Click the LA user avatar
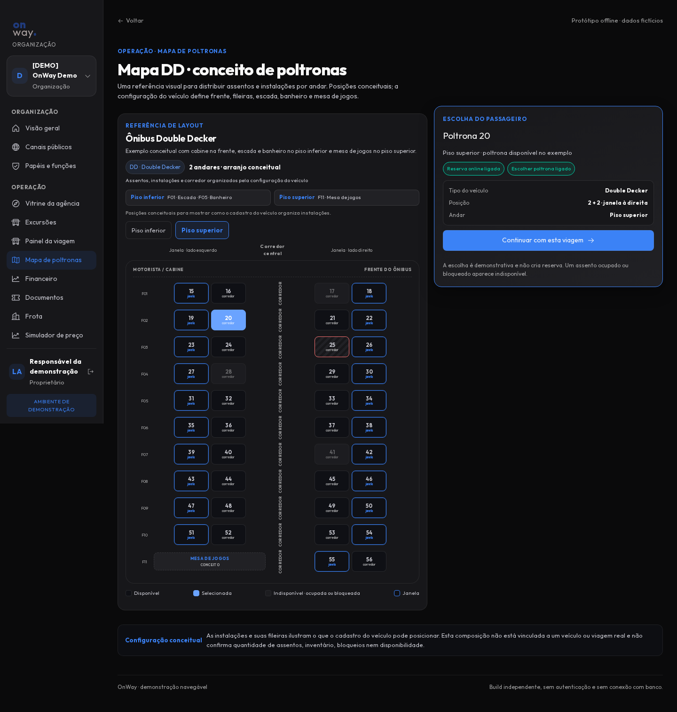Screen dimensions: 677x712 (17, 372)
